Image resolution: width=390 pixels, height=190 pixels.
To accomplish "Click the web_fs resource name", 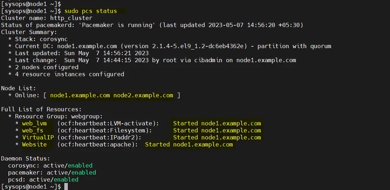I will pos(32,130).
